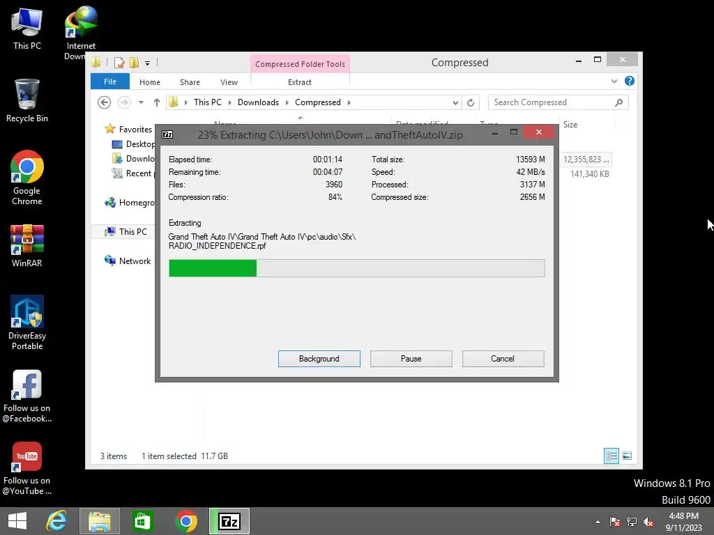Expand arrow after Compressed breadcrumb
The image size is (714, 535).
tap(349, 102)
